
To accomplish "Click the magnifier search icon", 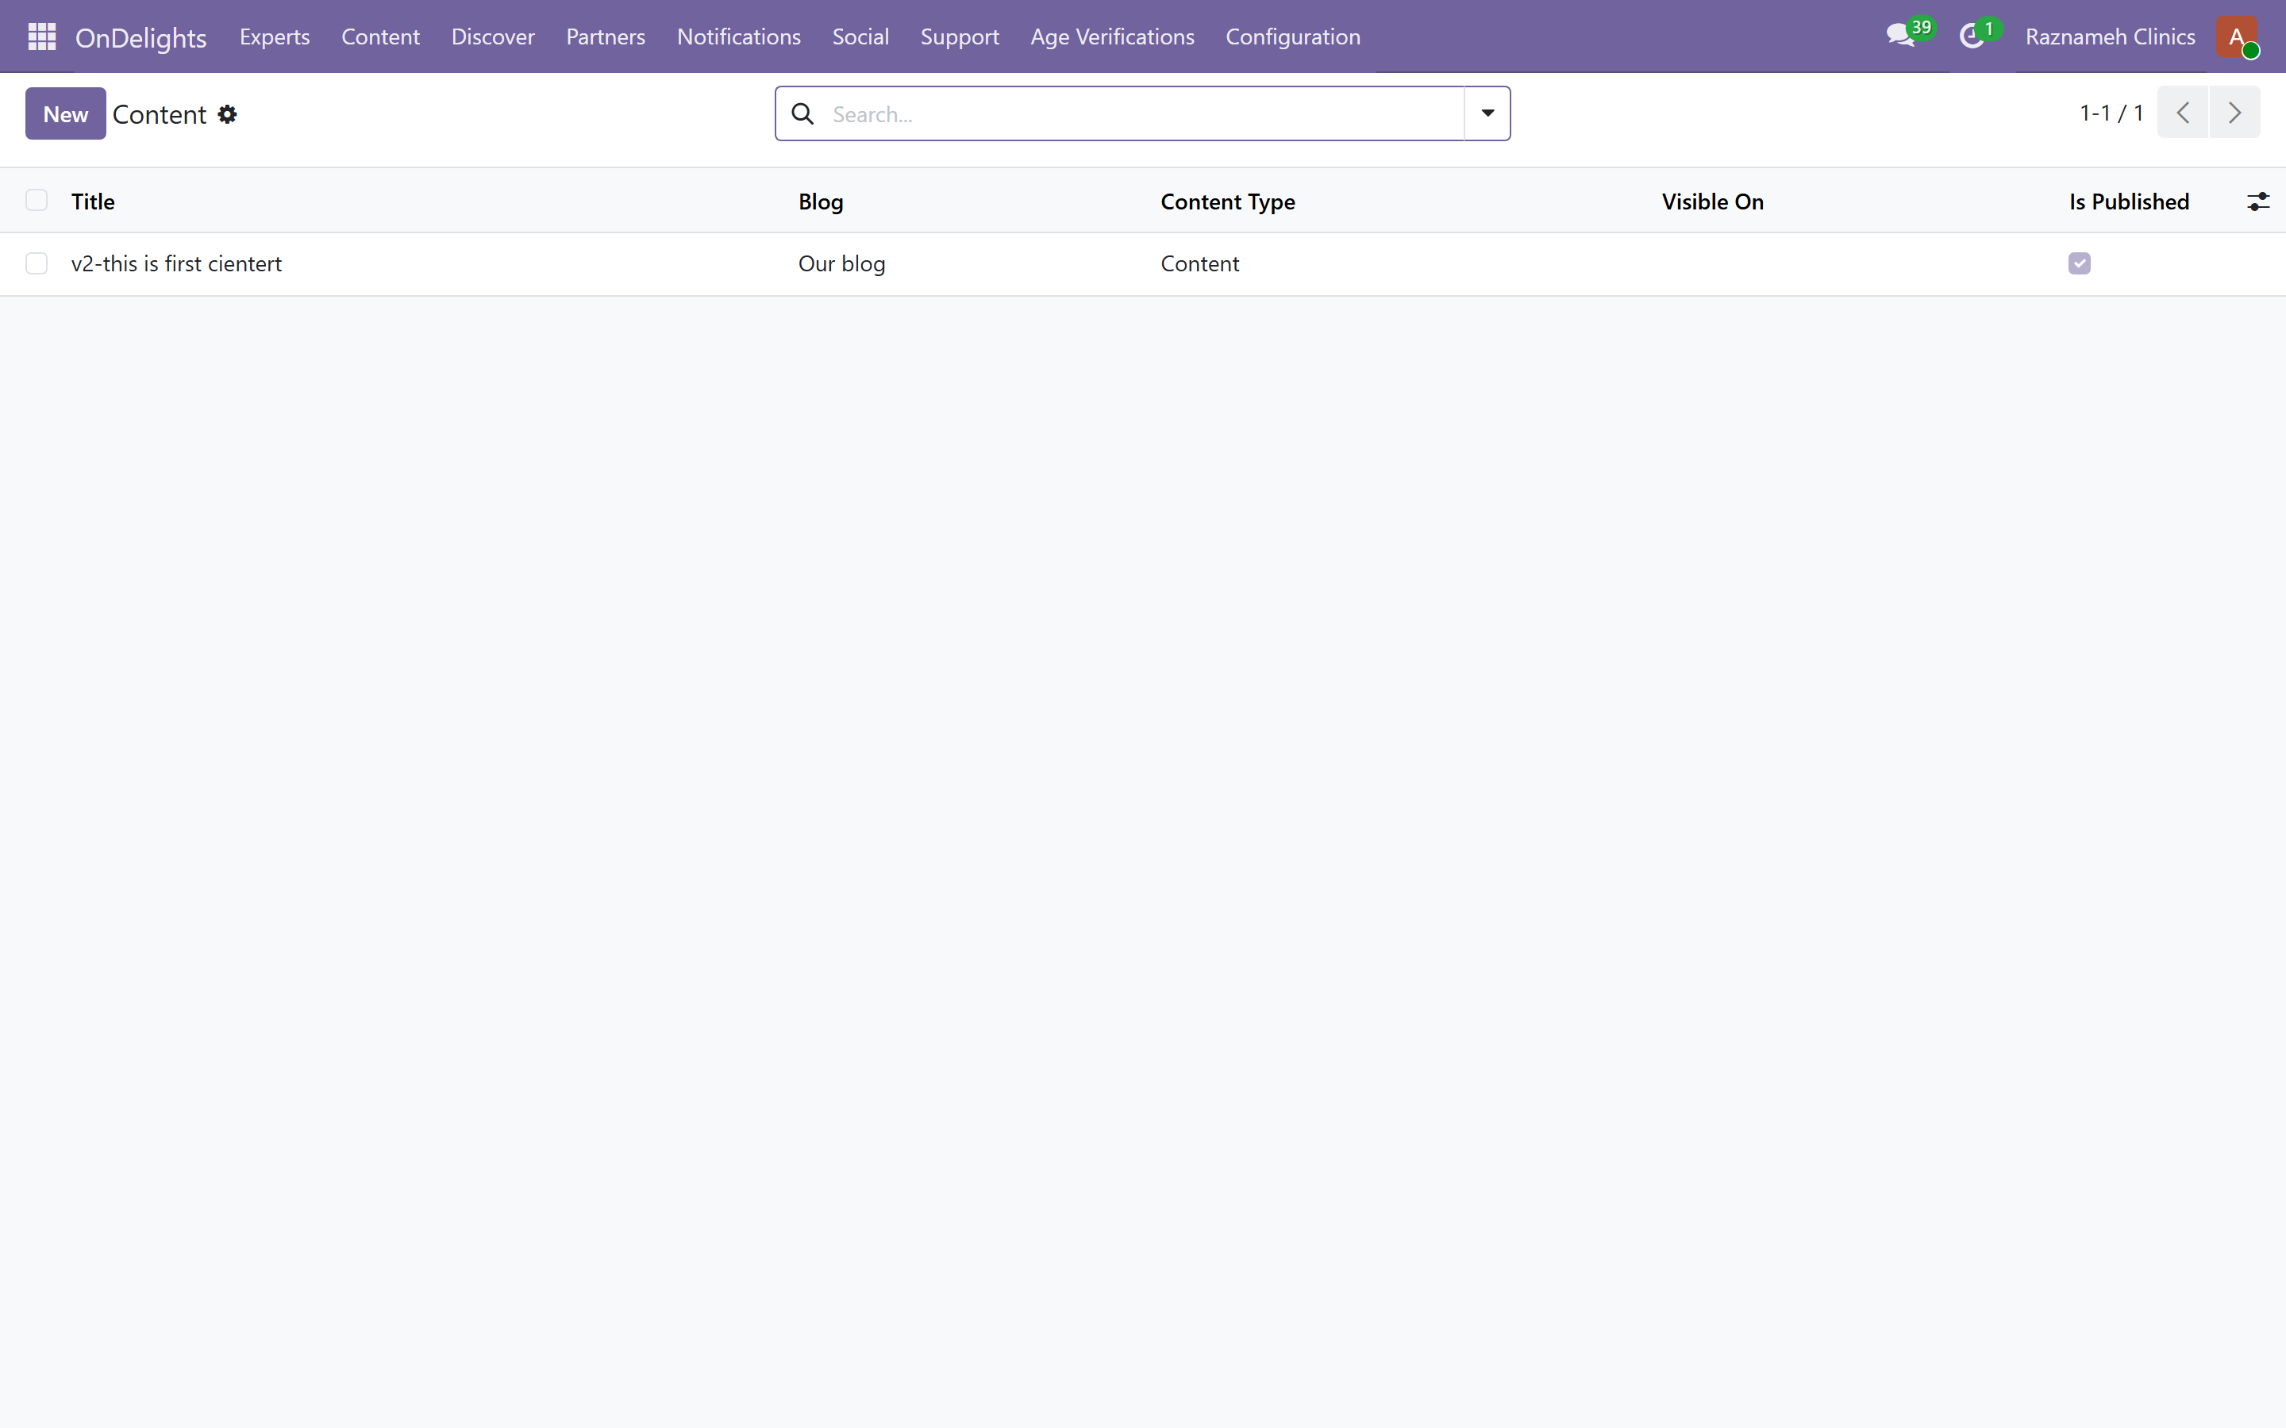I will click(x=803, y=114).
